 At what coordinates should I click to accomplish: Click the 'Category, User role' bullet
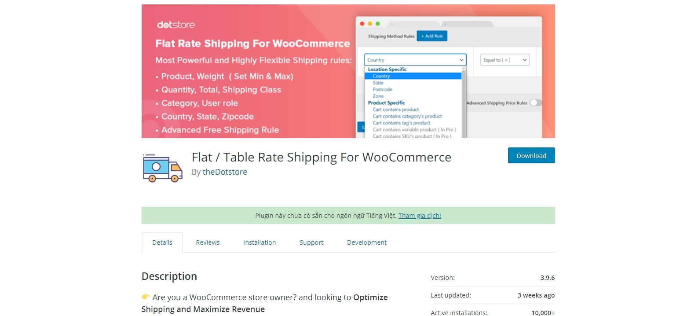tap(200, 103)
